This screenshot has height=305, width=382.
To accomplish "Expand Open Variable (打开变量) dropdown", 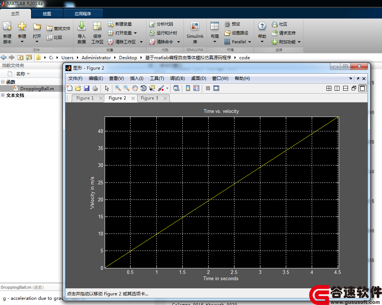I will coord(135,33).
